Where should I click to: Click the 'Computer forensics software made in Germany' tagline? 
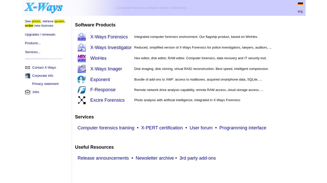click(x=151, y=8)
